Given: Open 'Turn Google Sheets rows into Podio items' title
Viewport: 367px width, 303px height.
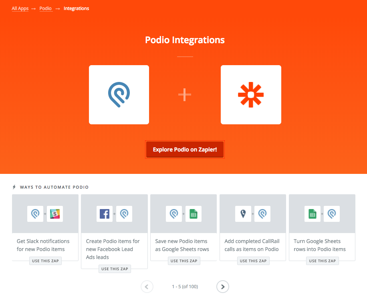Looking at the screenshot, I should tap(319, 245).
